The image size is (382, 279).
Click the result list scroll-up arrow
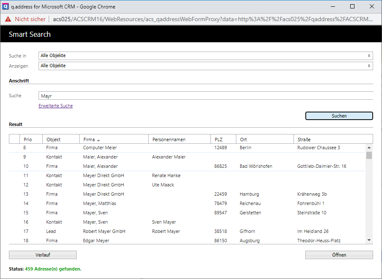(x=369, y=148)
